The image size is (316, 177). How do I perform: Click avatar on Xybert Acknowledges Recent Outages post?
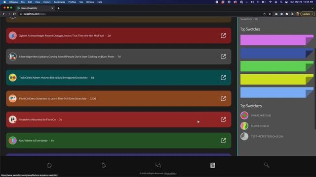click(x=12, y=35)
